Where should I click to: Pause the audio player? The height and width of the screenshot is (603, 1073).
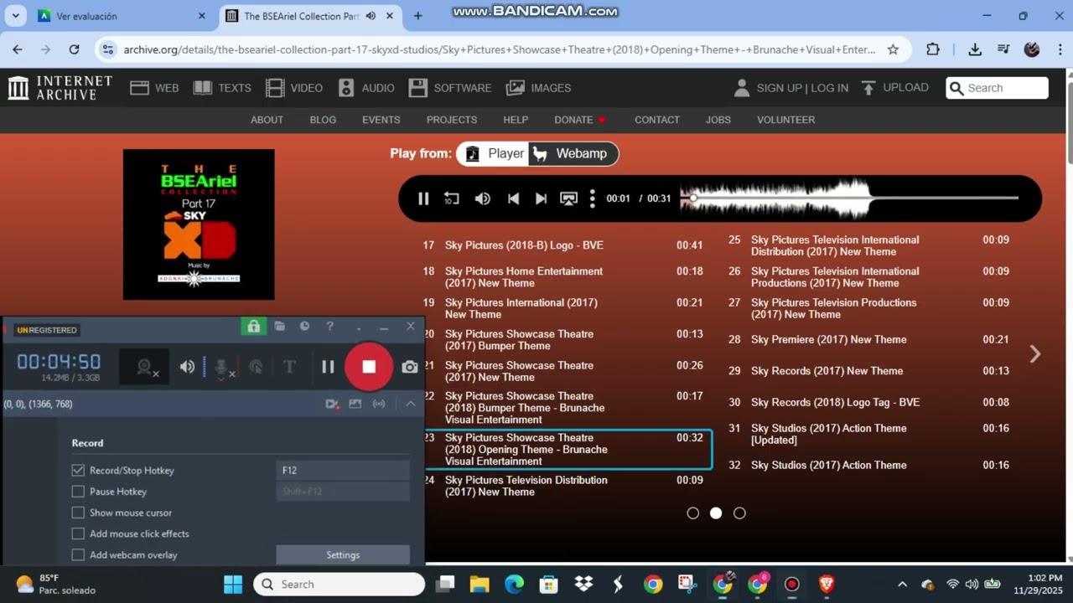(423, 198)
